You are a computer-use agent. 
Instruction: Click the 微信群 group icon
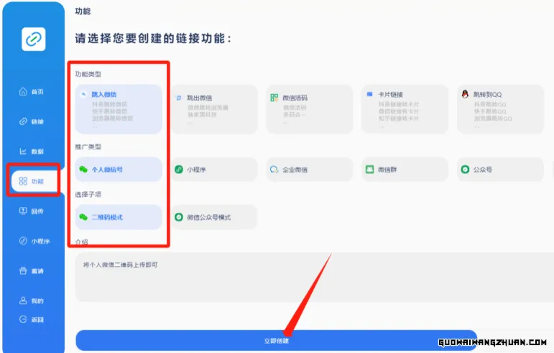(x=369, y=169)
